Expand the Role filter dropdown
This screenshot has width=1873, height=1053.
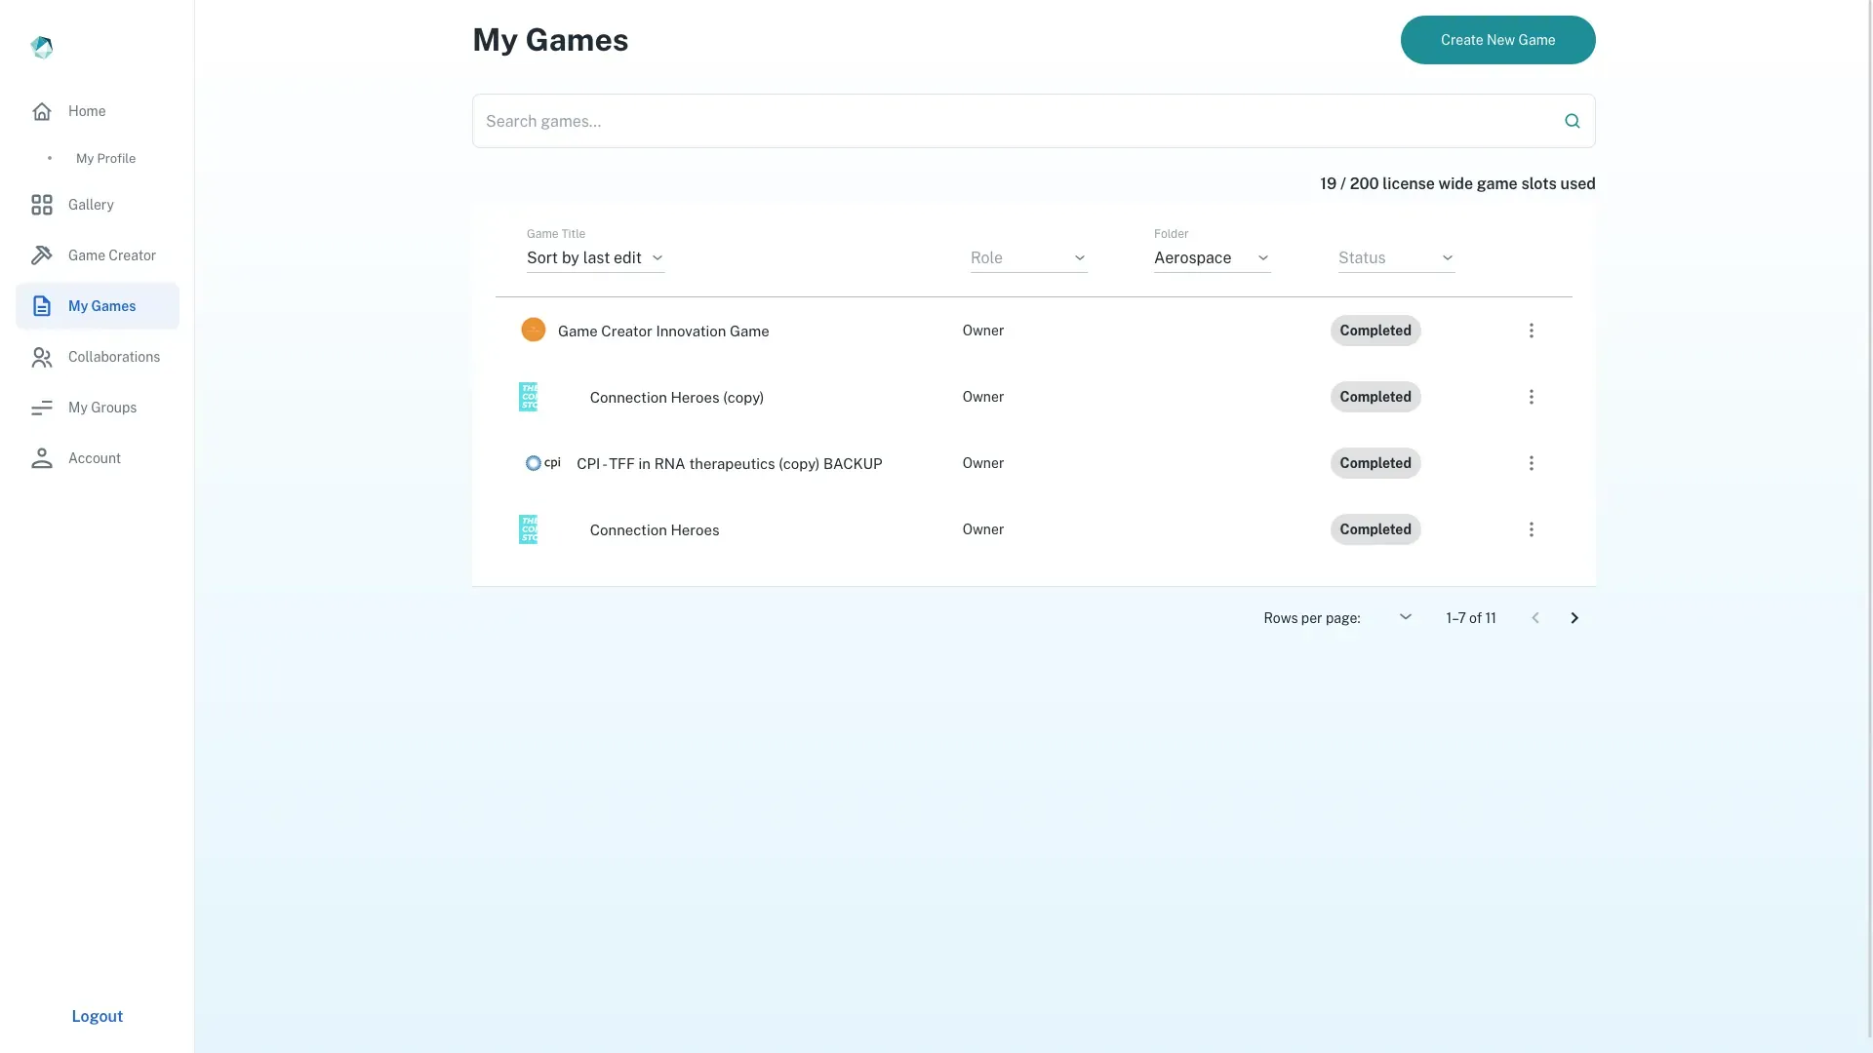pos(1027,257)
